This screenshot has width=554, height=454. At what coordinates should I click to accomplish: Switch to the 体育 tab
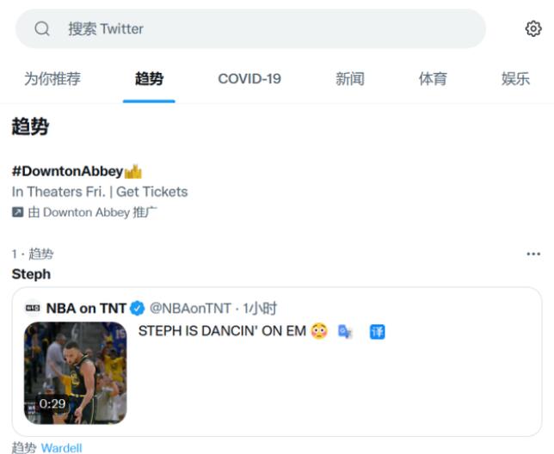point(433,79)
